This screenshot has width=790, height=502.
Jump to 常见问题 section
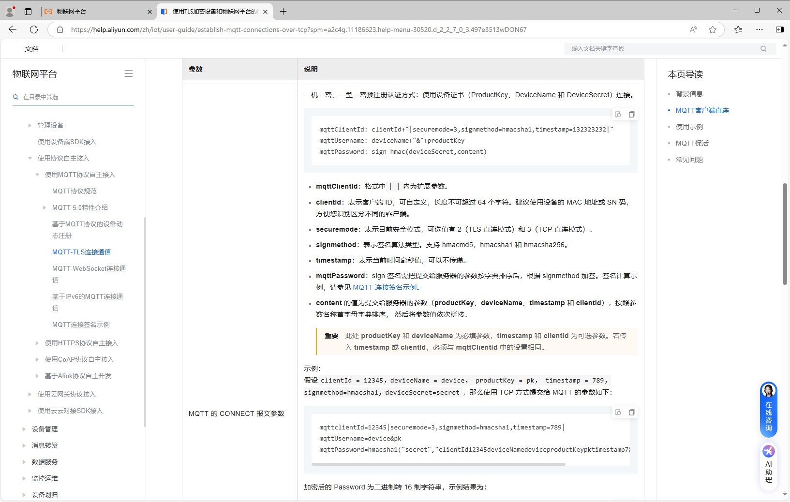point(689,160)
